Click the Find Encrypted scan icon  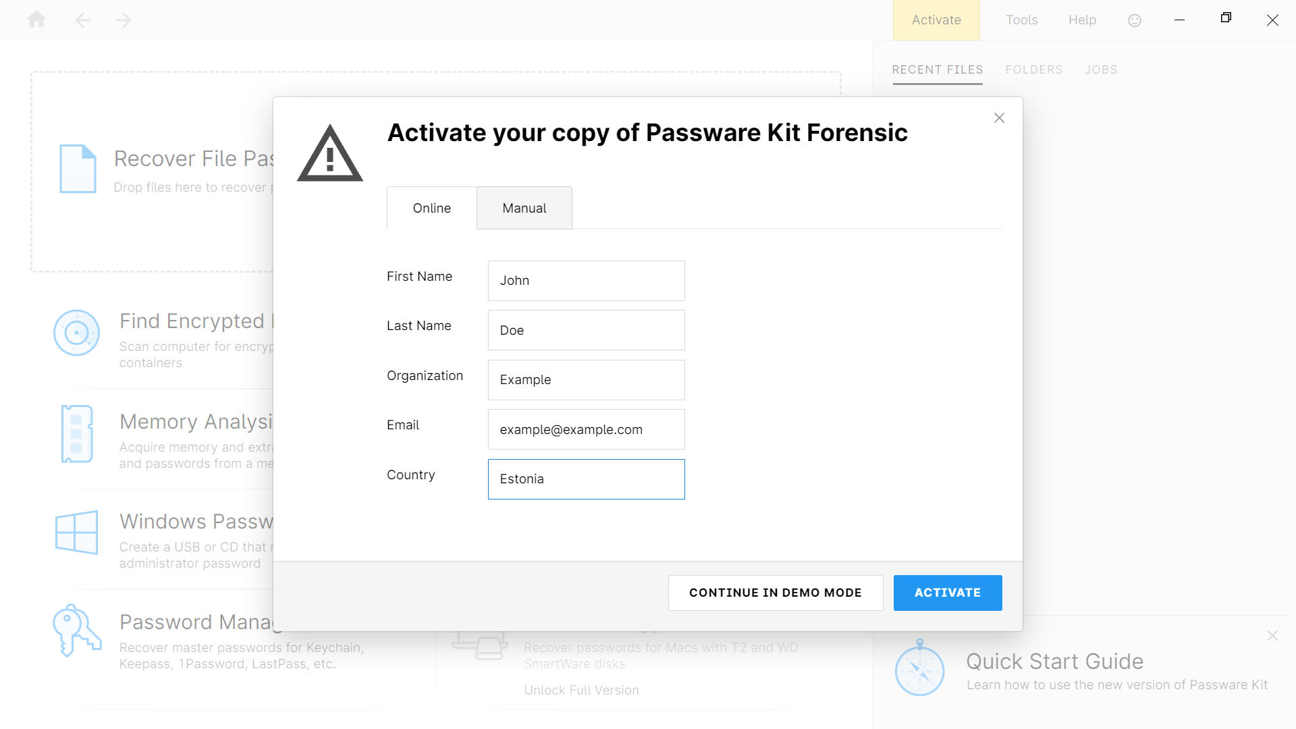click(76, 332)
